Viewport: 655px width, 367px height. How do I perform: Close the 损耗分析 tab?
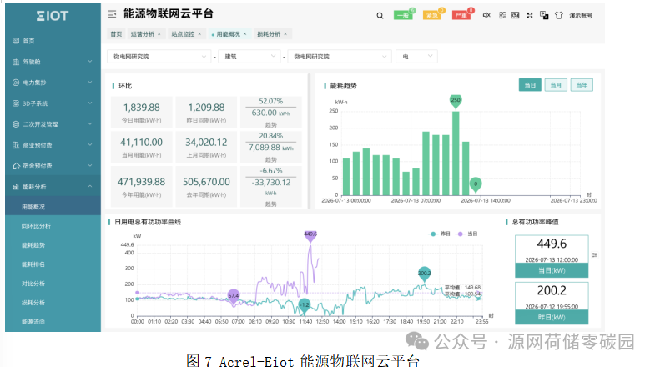point(285,34)
